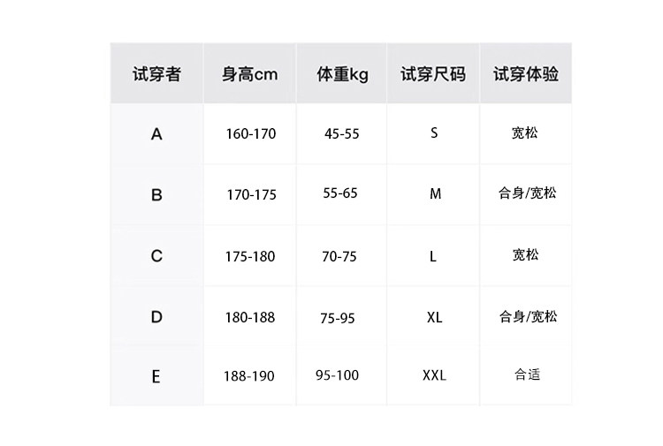Click the 合适 fit experience cell
This screenshot has height=446, width=663.
pos(527,374)
